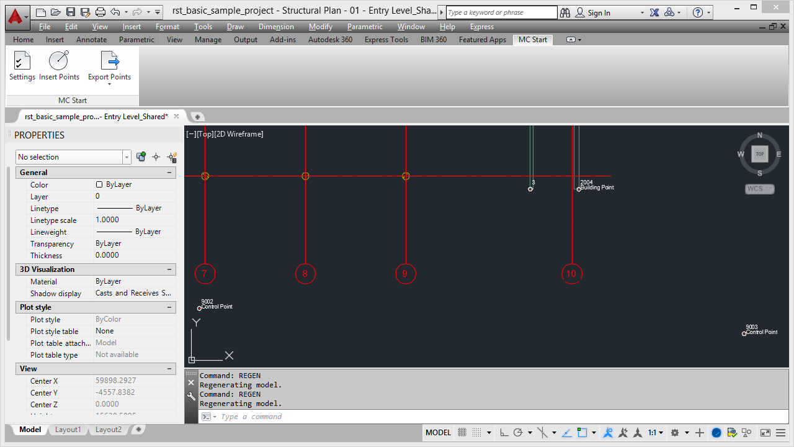Toggle Hardware Acceleration blue circle icon
Image resolution: width=794 pixels, height=447 pixels.
coord(716,432)
